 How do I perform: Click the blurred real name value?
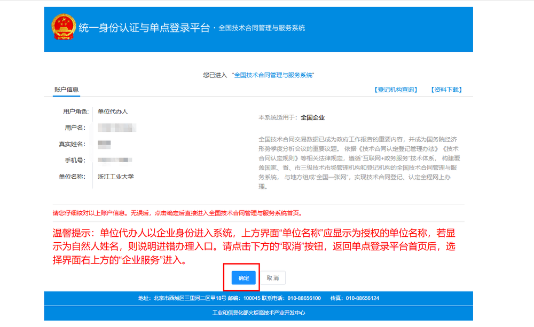(104, 144)
